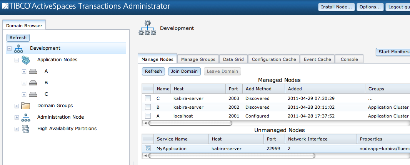Refresh the Domain Browser tree
410x165 pixels.
pos(18,38)
